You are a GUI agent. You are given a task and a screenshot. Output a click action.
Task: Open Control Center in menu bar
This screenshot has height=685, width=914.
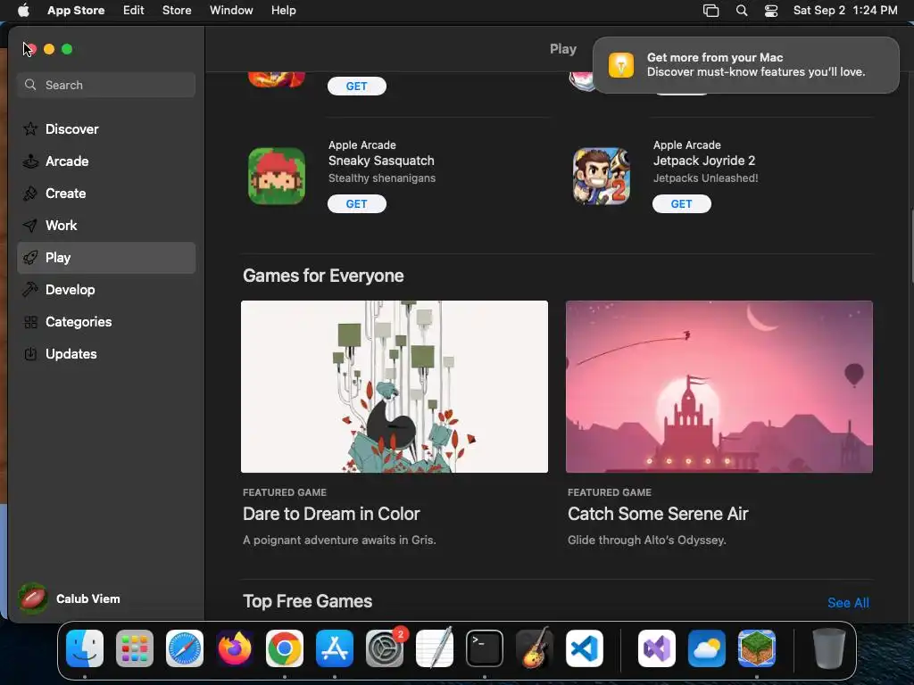771,11
